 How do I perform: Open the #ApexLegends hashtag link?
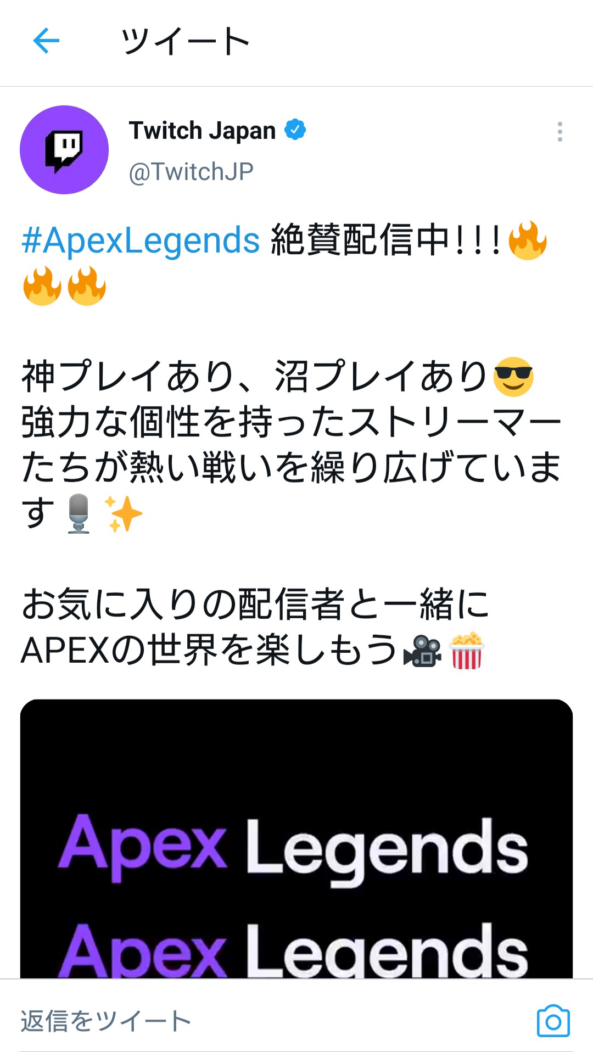tap(141, 240)
